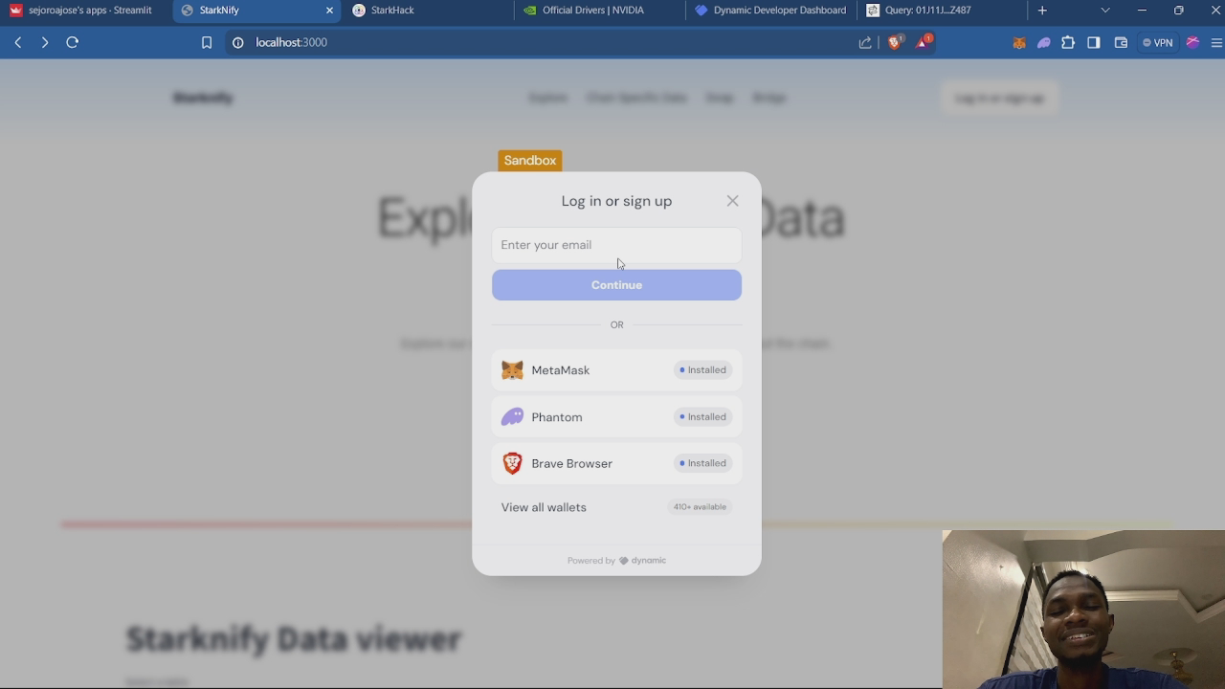
Task: Switch to sejoroajose's apps Streamlit tab
Action: pyautogui.click(x=81, y=11)
